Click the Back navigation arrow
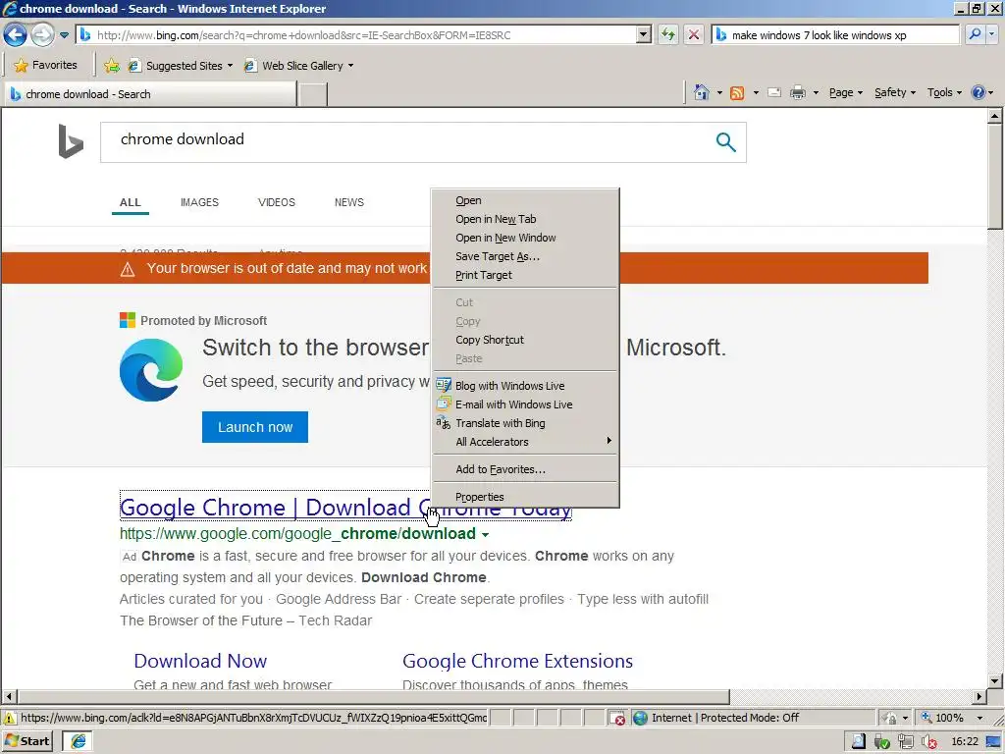The width and height of the screenshot is (1005, 754). tap(16, 34)
